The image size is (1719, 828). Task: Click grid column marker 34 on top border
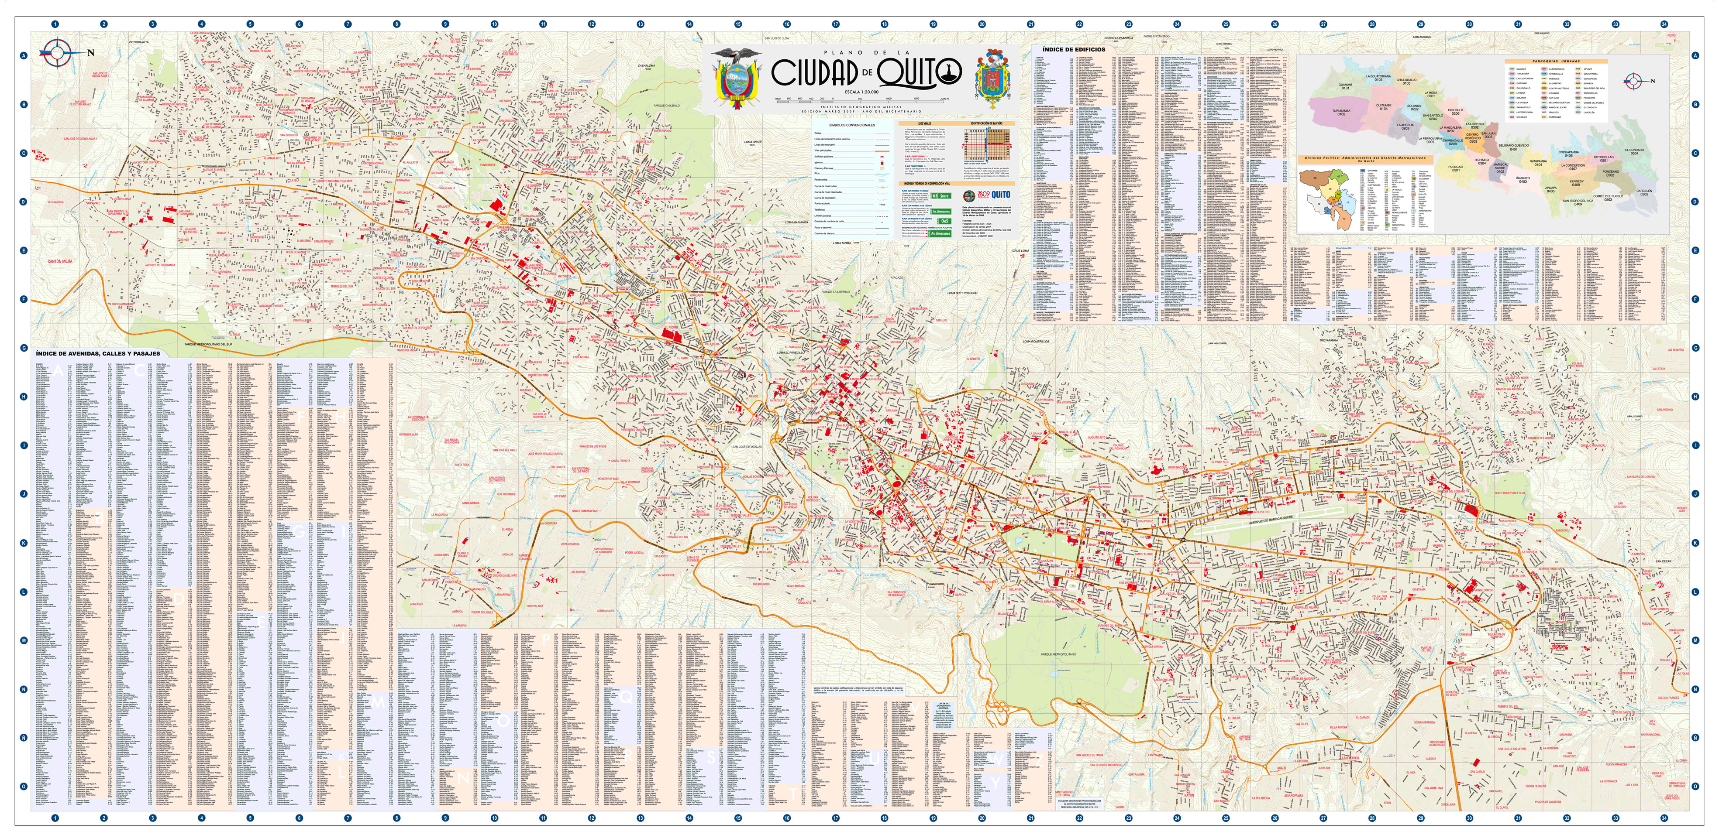tap(1664, 24)
